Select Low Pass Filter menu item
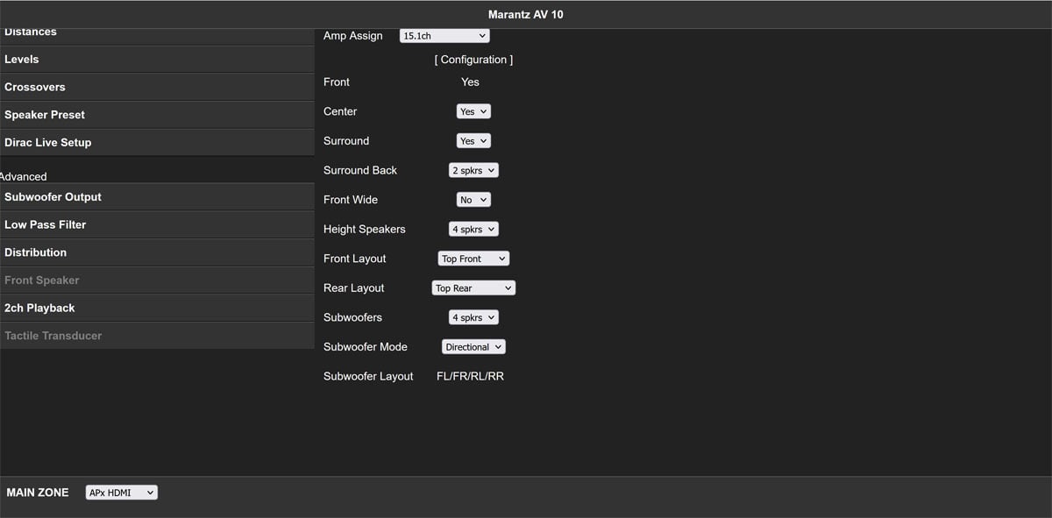 (x=157, y=224)
